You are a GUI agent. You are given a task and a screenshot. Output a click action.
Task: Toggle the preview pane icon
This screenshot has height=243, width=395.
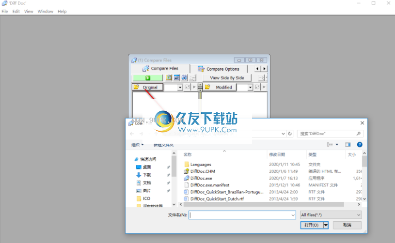348,144
